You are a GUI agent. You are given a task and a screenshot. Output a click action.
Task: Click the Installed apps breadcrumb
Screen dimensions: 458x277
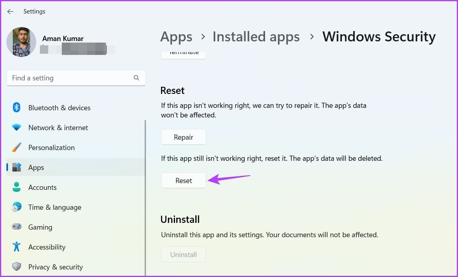[256, 37]
